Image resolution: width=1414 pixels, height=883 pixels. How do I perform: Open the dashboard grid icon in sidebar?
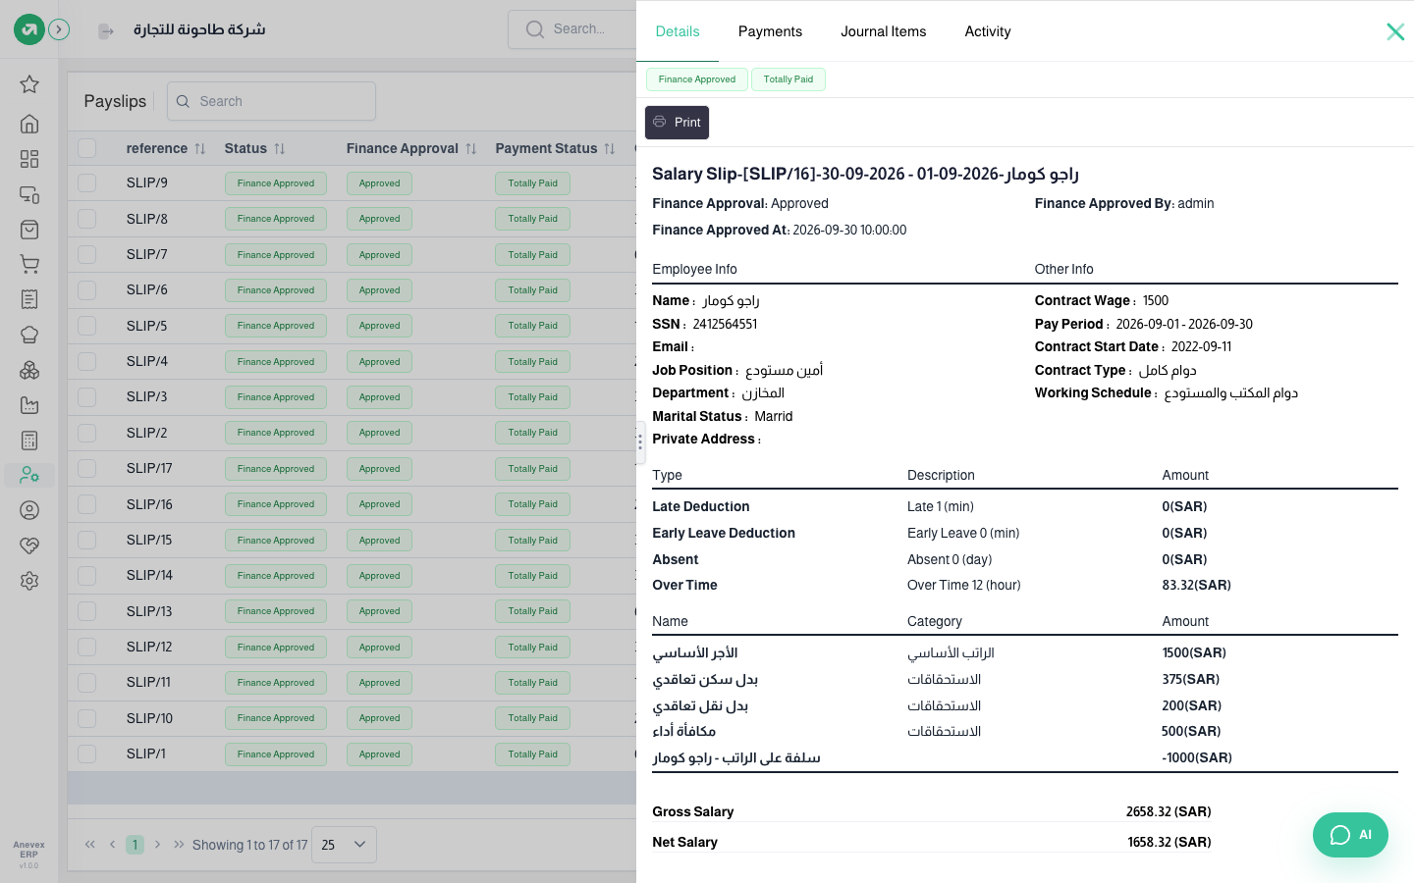[29, 159]
